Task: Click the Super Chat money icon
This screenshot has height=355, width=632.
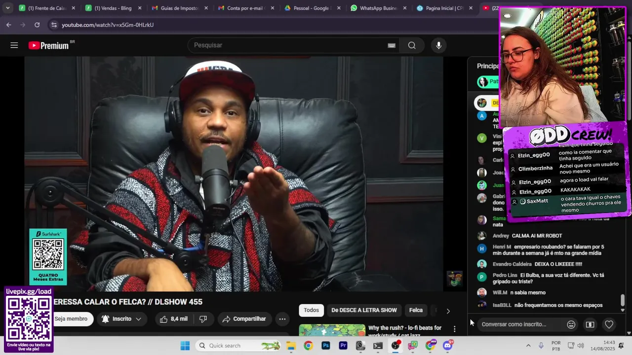Action: point(590,324)
